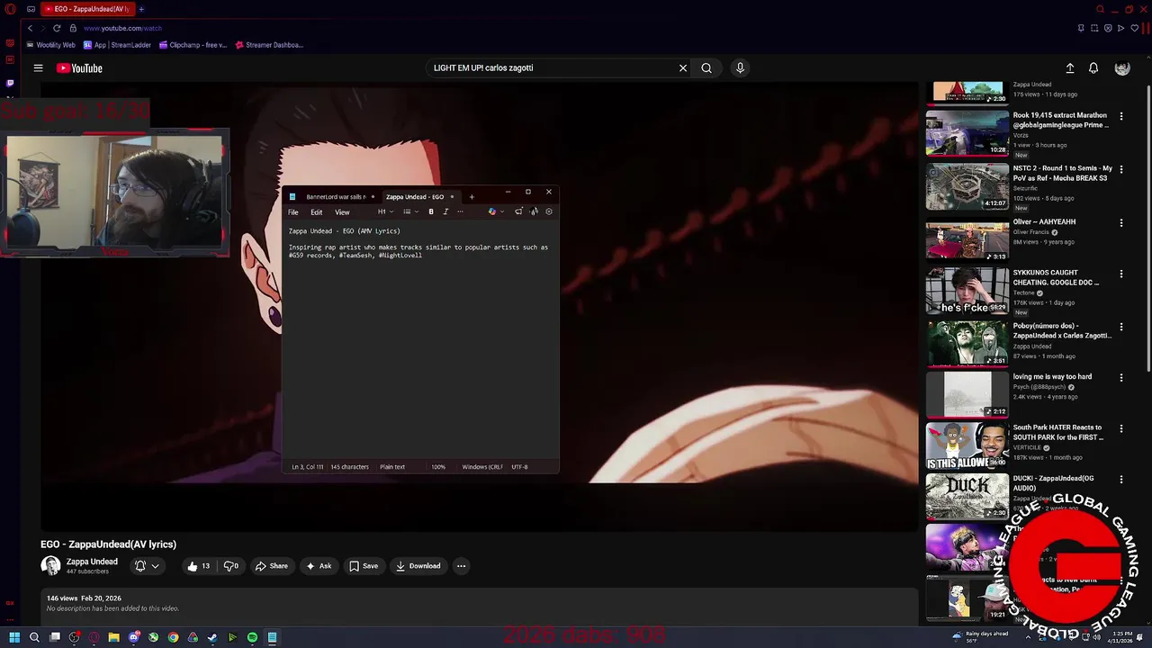1152x648 pixels.
Task: Ask about this video with Ask button
Action: point(319,566)
